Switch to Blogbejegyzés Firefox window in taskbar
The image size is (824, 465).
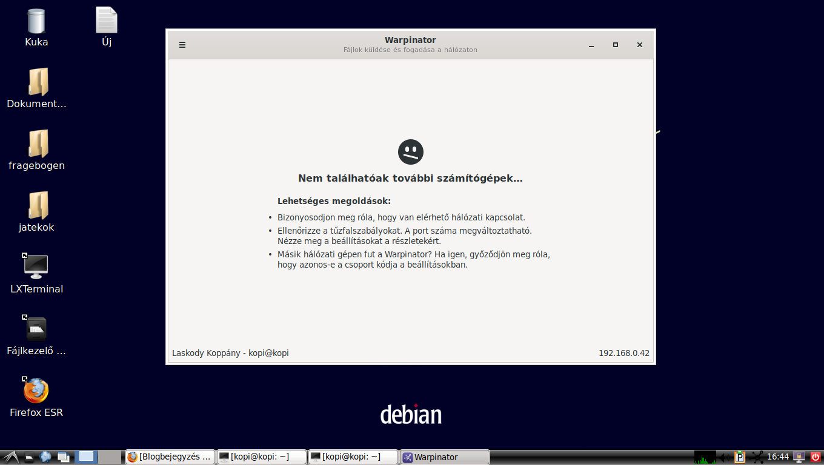[170, 457]
